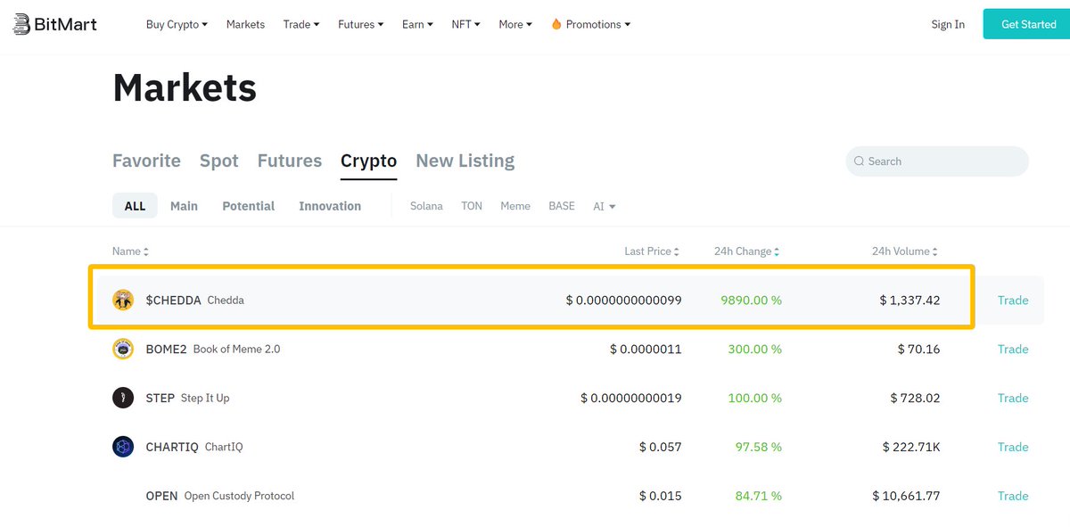Click the $CHEDDA coin icon
This screenshot has width=1070, height=527.
(123, 301)
